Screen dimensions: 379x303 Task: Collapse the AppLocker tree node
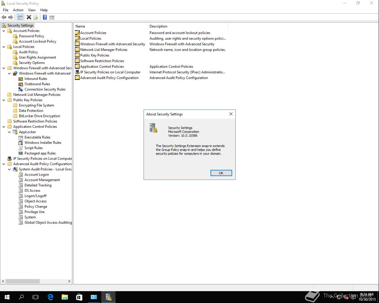pyautogui.click(x=9, y=132)
